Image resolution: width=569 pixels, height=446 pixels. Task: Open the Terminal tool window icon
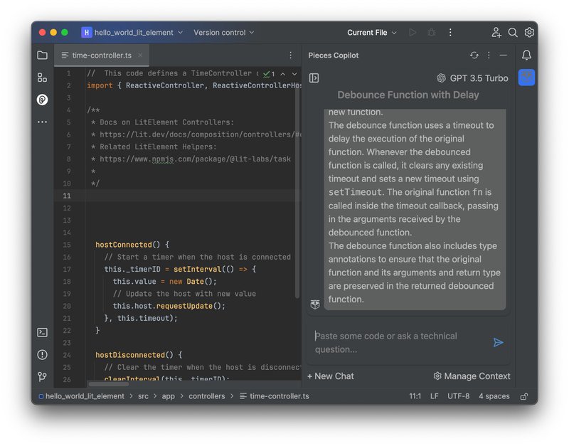pos(42,331)
